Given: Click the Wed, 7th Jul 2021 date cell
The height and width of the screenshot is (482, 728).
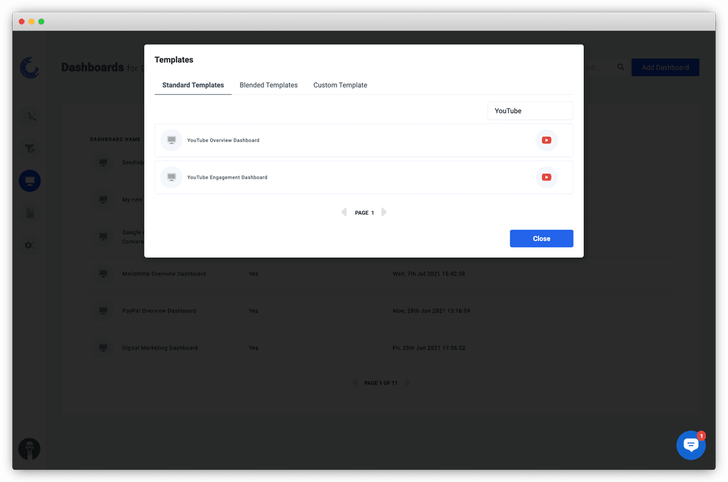Looking at the screenshot, I should [429, 273].
